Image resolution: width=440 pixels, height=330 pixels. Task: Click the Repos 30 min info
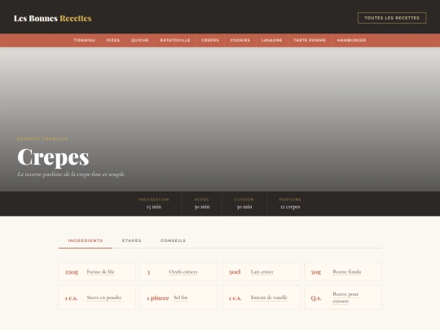202,204
